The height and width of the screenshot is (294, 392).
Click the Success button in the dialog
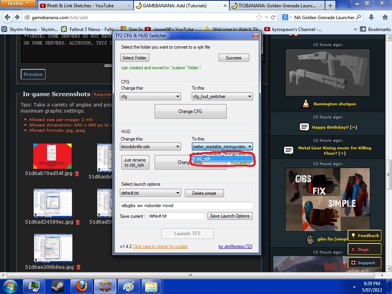(x=234, y=58)
